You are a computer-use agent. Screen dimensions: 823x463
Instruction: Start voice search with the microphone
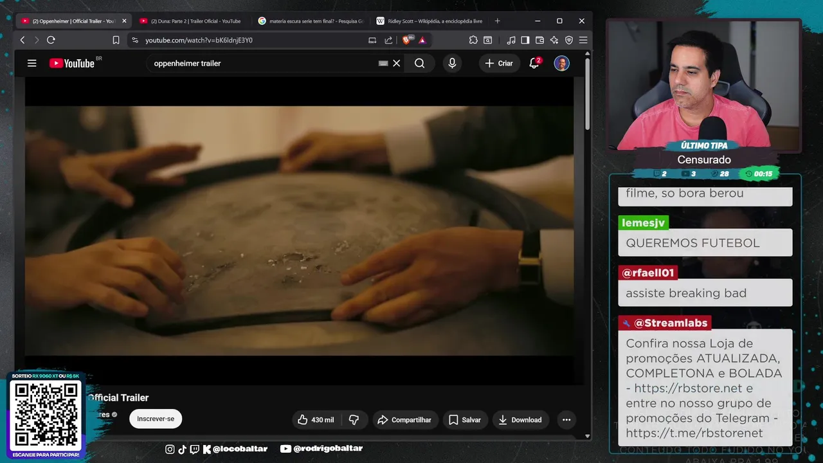tap(452, 63)
